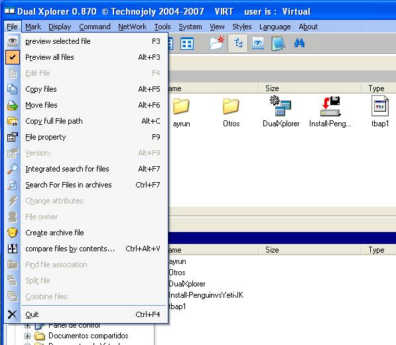The width and height of the screenshot is (396, 345).
Task: Select ayrun in the lower file list
Action: click(x=177, y=261)
